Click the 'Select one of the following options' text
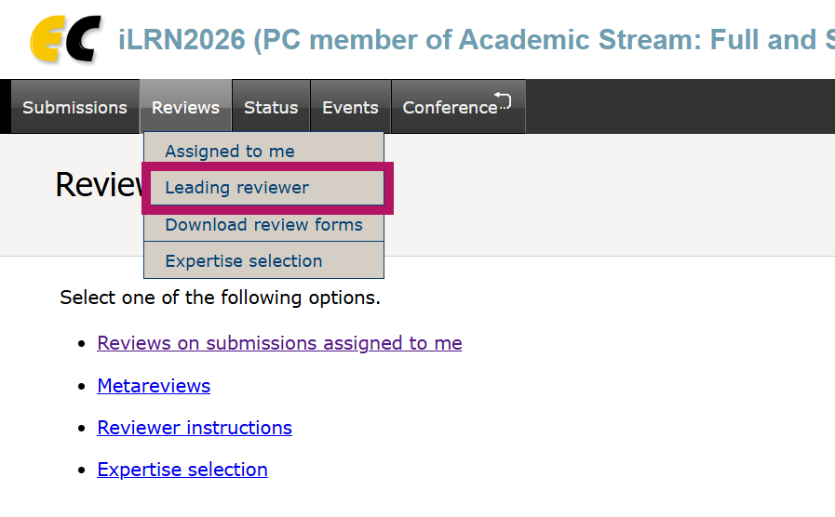Image resolution: width=835 pixels, height=517 pixels. [220, 298]
